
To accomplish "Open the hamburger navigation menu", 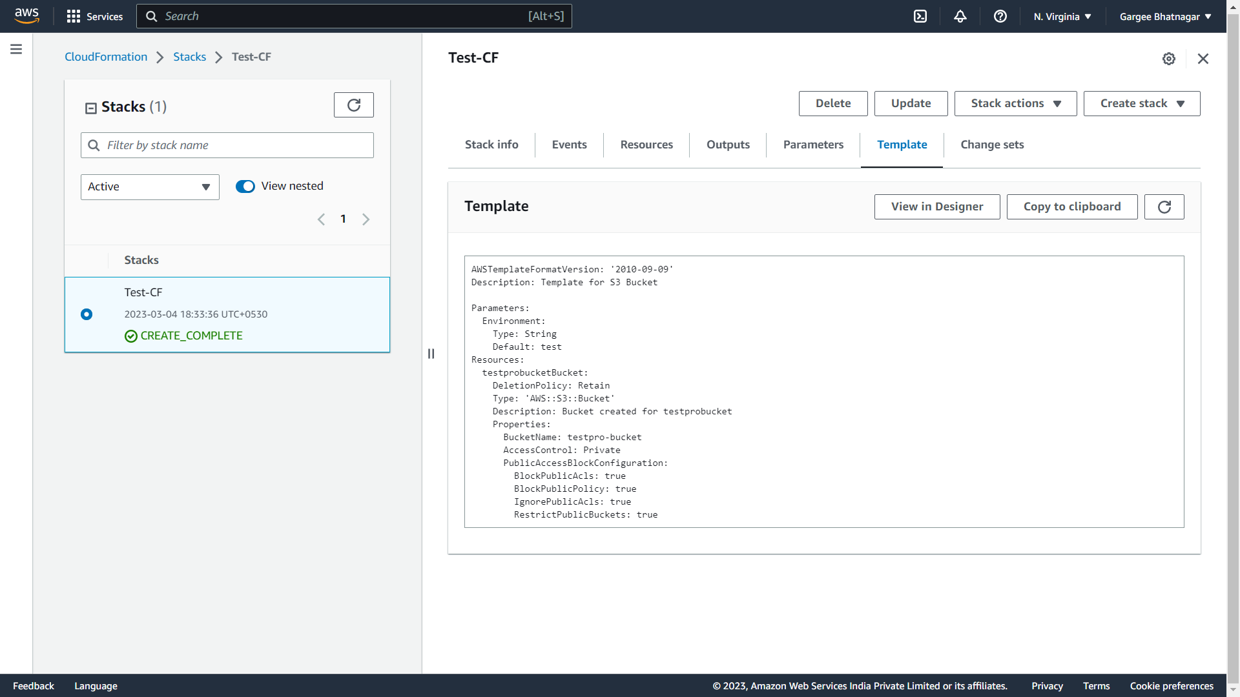I will click(x=16, y=49).
